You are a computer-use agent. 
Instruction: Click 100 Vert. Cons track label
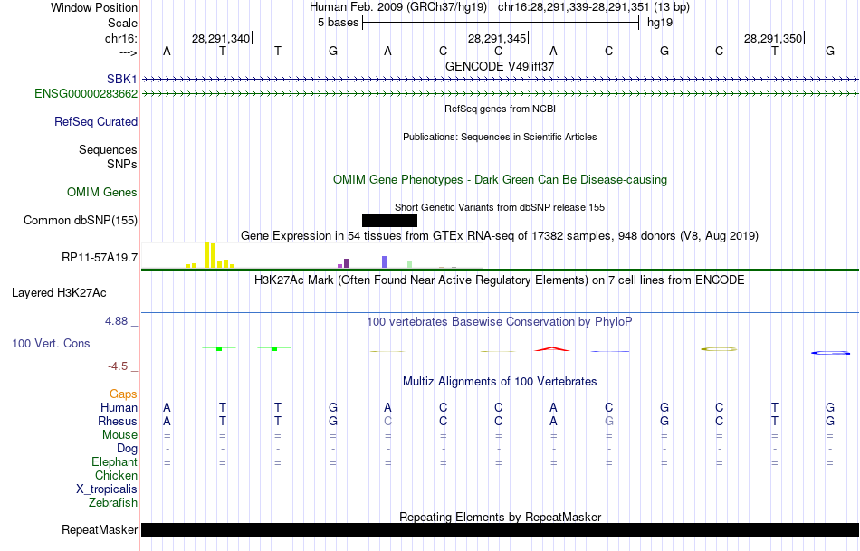coord(51,344)
